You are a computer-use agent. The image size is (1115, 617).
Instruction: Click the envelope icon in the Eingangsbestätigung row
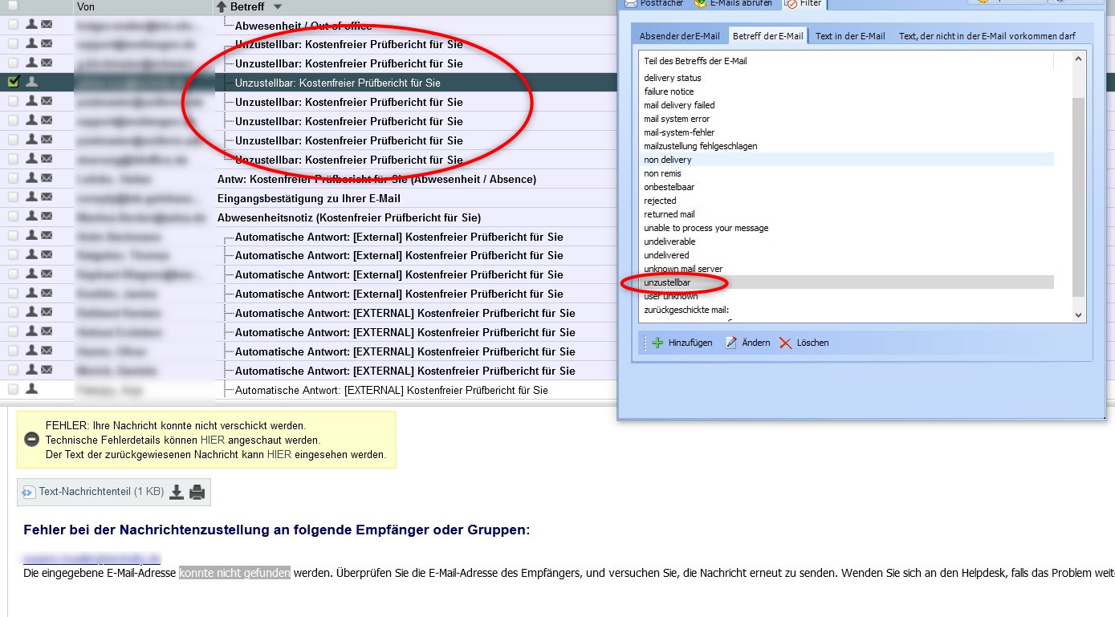coord(47,197)
